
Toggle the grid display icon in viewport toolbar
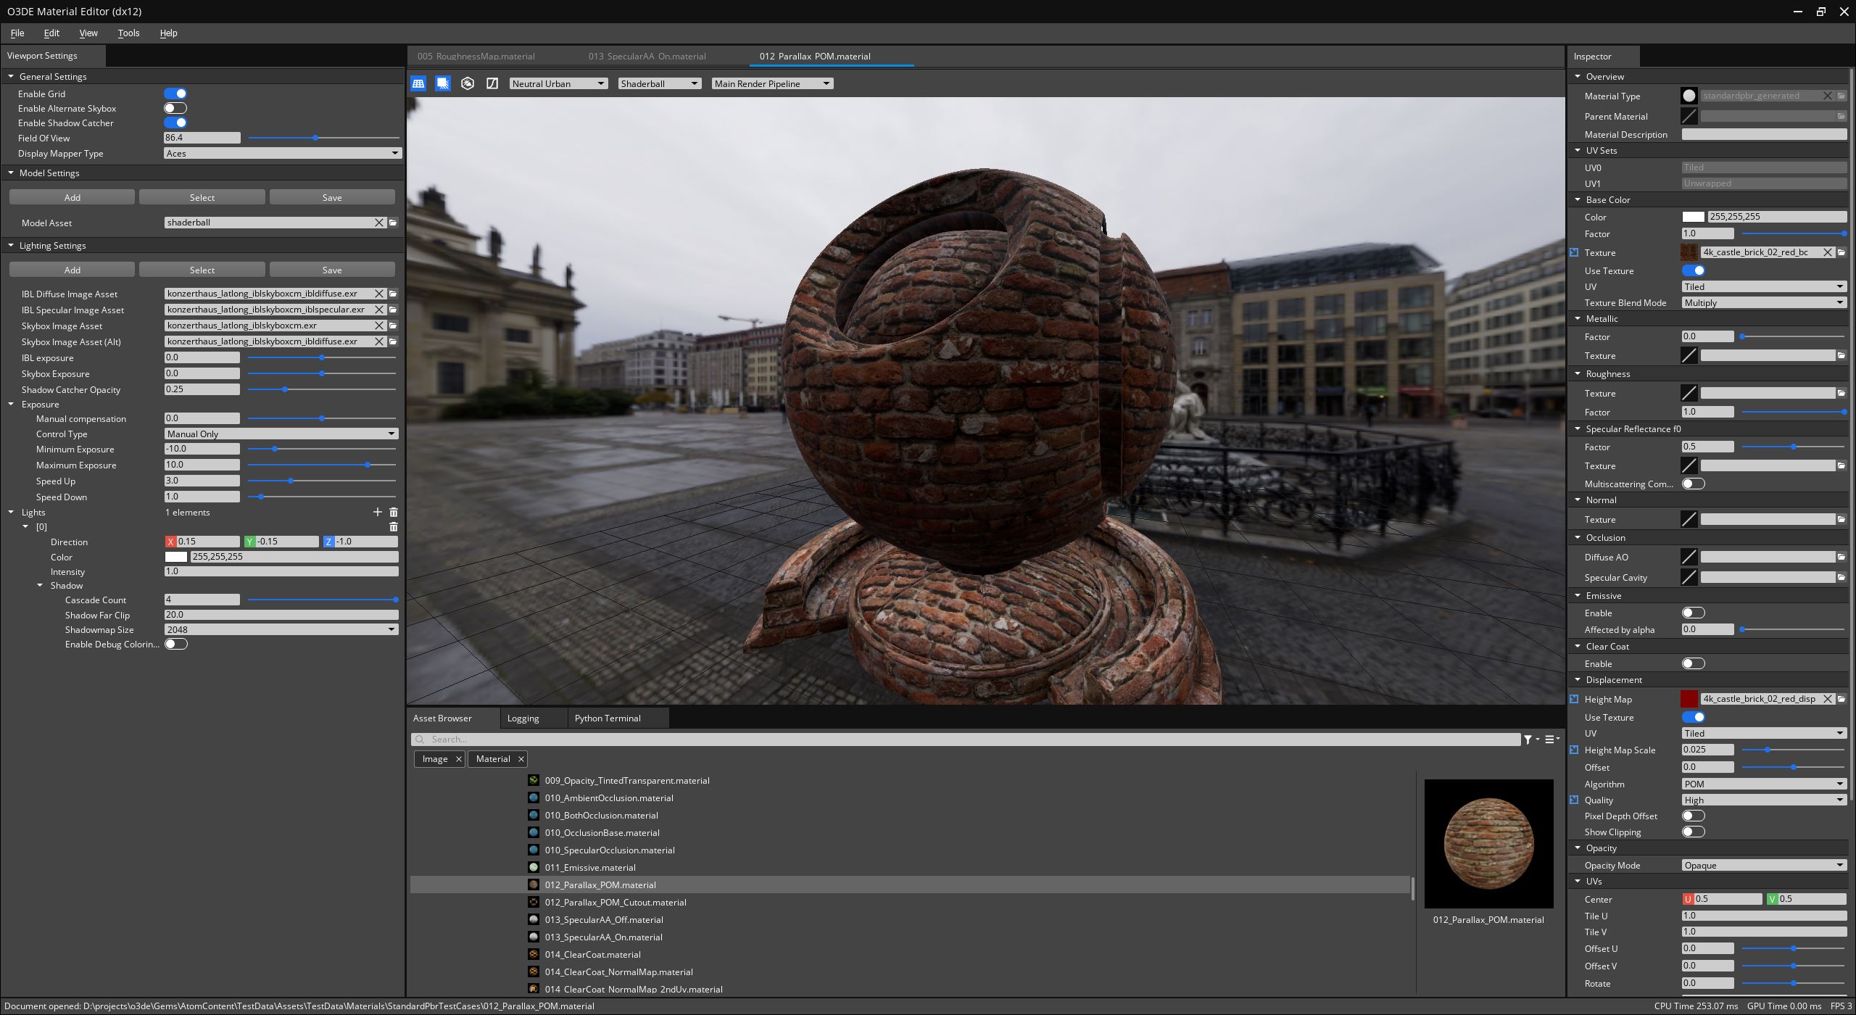[x=418, y=83]
